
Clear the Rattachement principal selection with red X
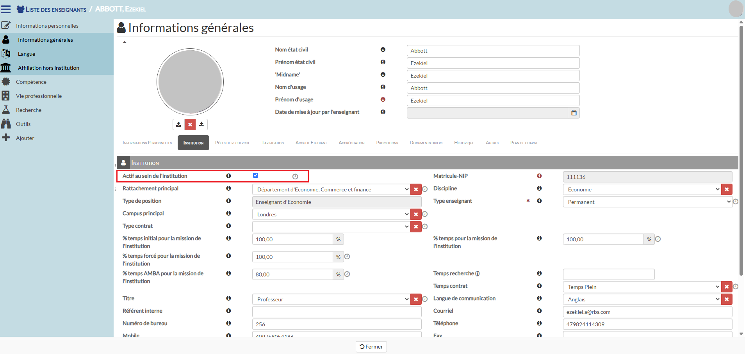coord(416,189)
